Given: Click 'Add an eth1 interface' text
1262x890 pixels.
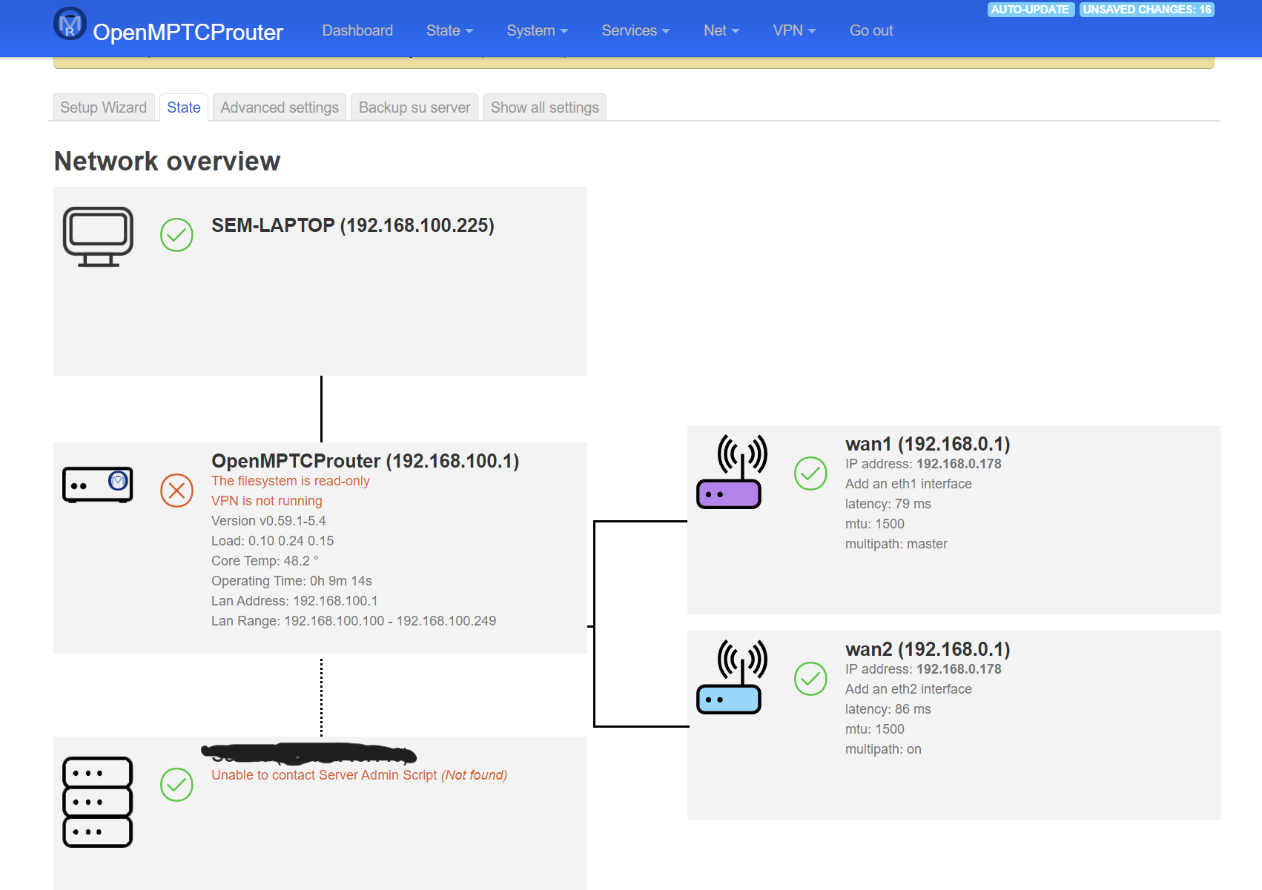Looking at the screenshot, I should click(x=908, y=484).
